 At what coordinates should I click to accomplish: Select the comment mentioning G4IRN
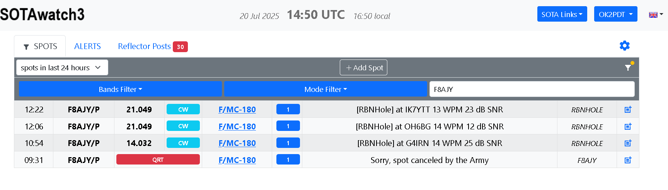point(429,143)
